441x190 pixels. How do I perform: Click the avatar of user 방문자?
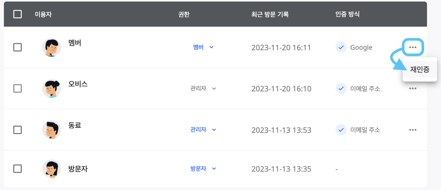coord(52,169)
